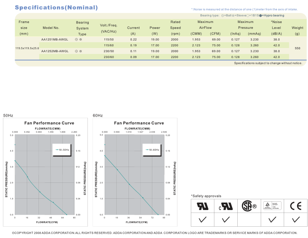Click the TUV approval logo
The height and width of the screenshot is (238, 308).
(272, 206)
